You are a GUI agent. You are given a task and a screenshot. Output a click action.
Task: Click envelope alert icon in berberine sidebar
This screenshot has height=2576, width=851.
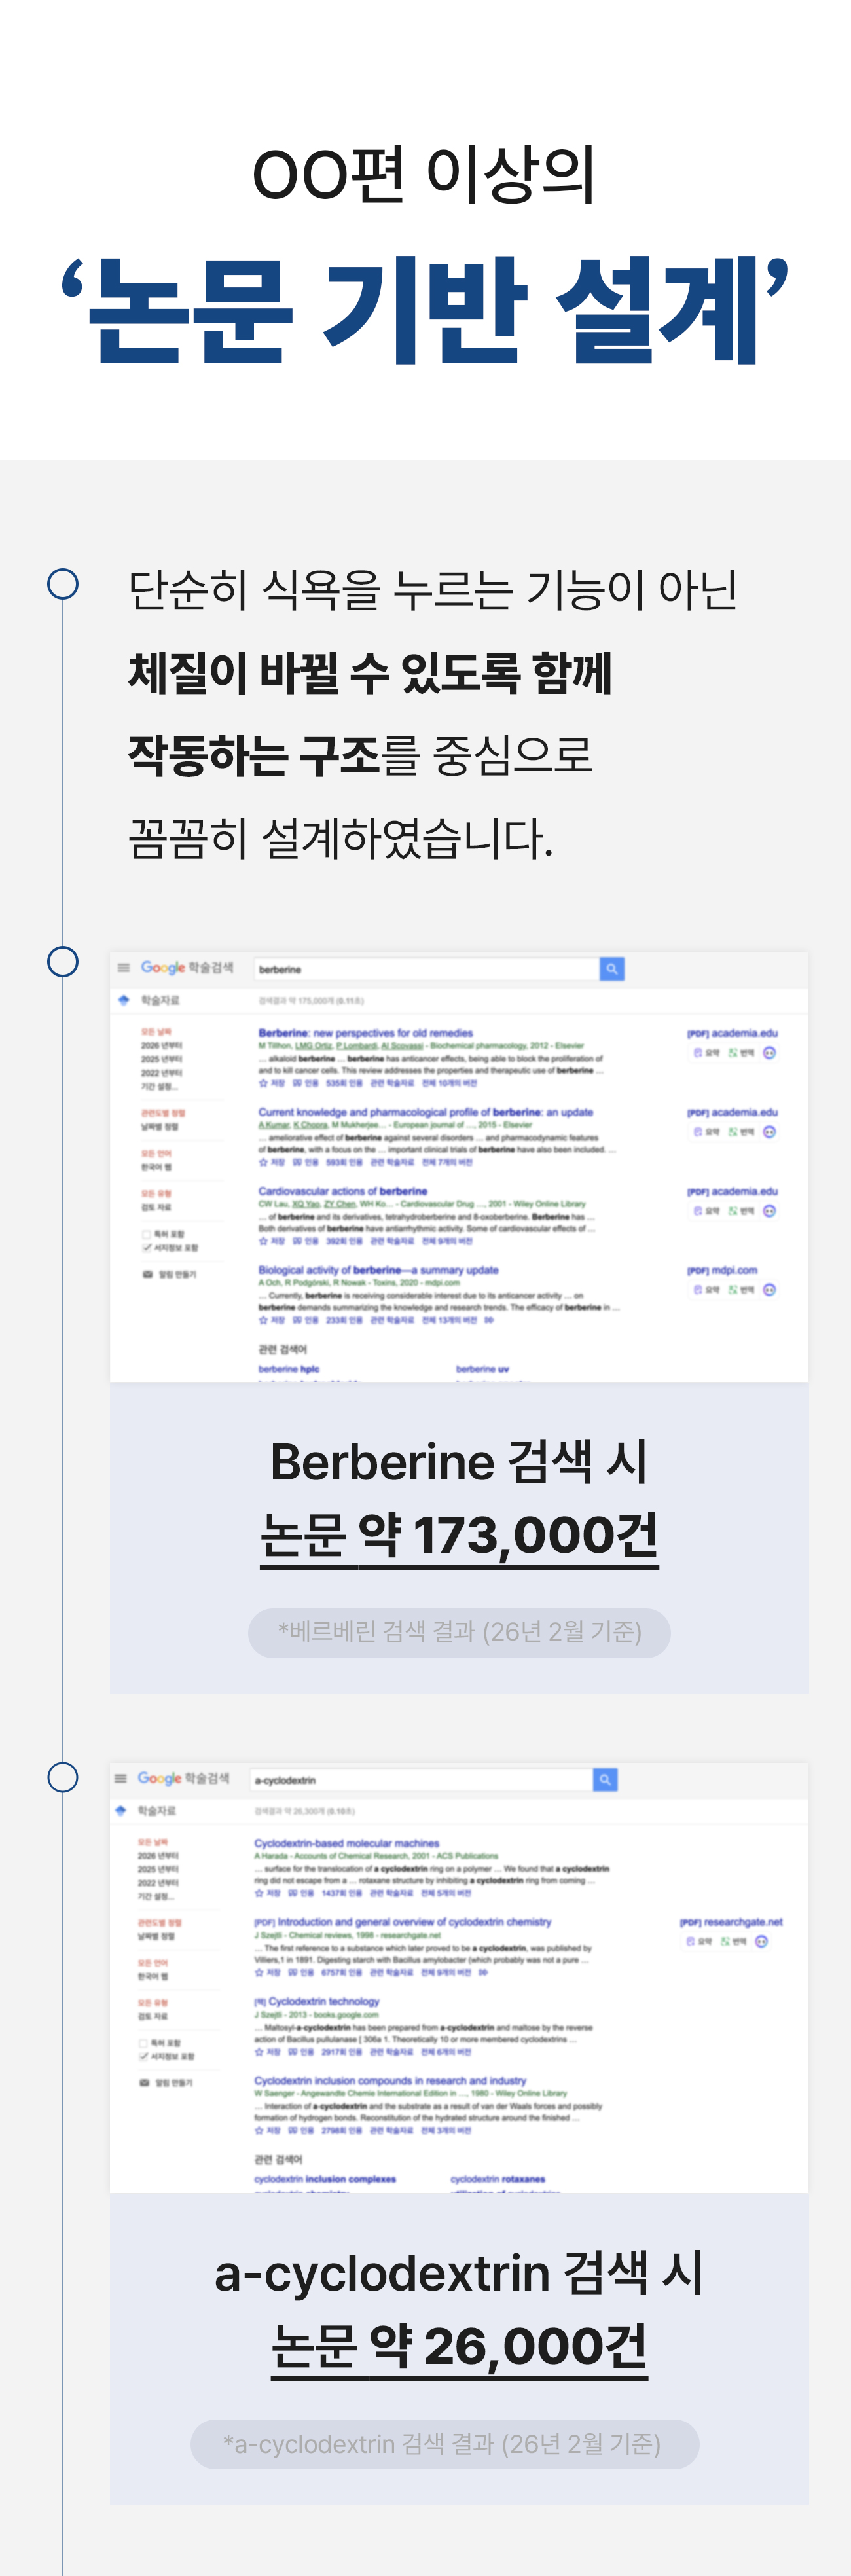point(147,1275)
